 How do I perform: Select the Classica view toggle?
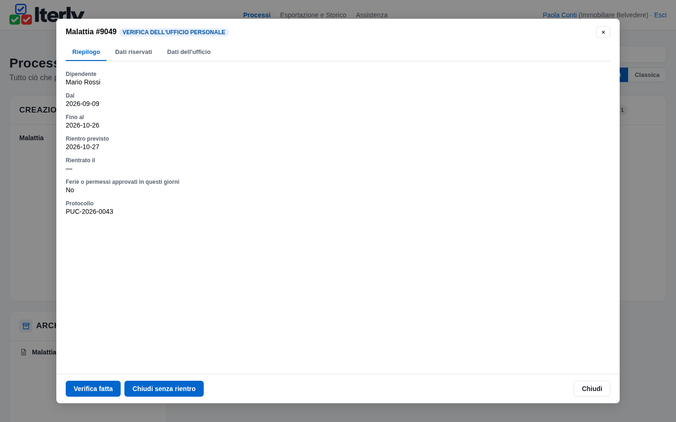(x=647, y=75)
